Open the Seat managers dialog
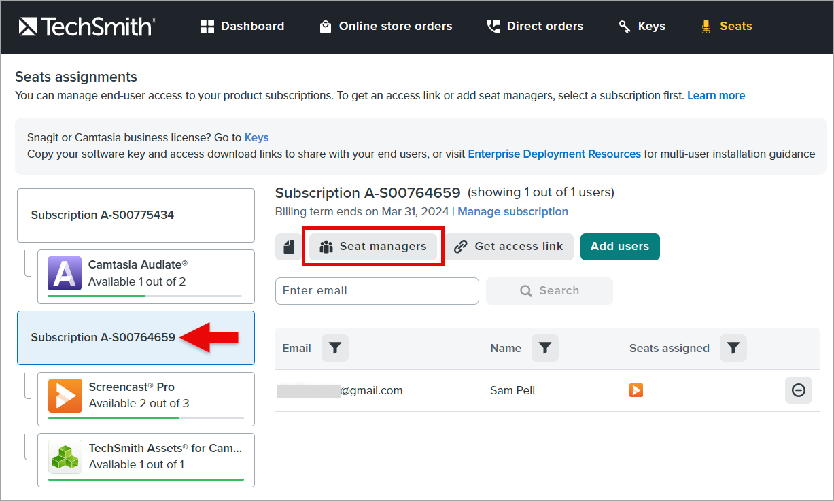Screen dimensions: 834x501 click(x=373, y=247)
